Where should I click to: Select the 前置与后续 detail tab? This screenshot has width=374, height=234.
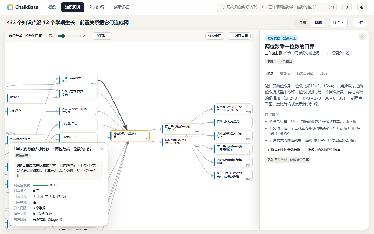pos(305,74)
